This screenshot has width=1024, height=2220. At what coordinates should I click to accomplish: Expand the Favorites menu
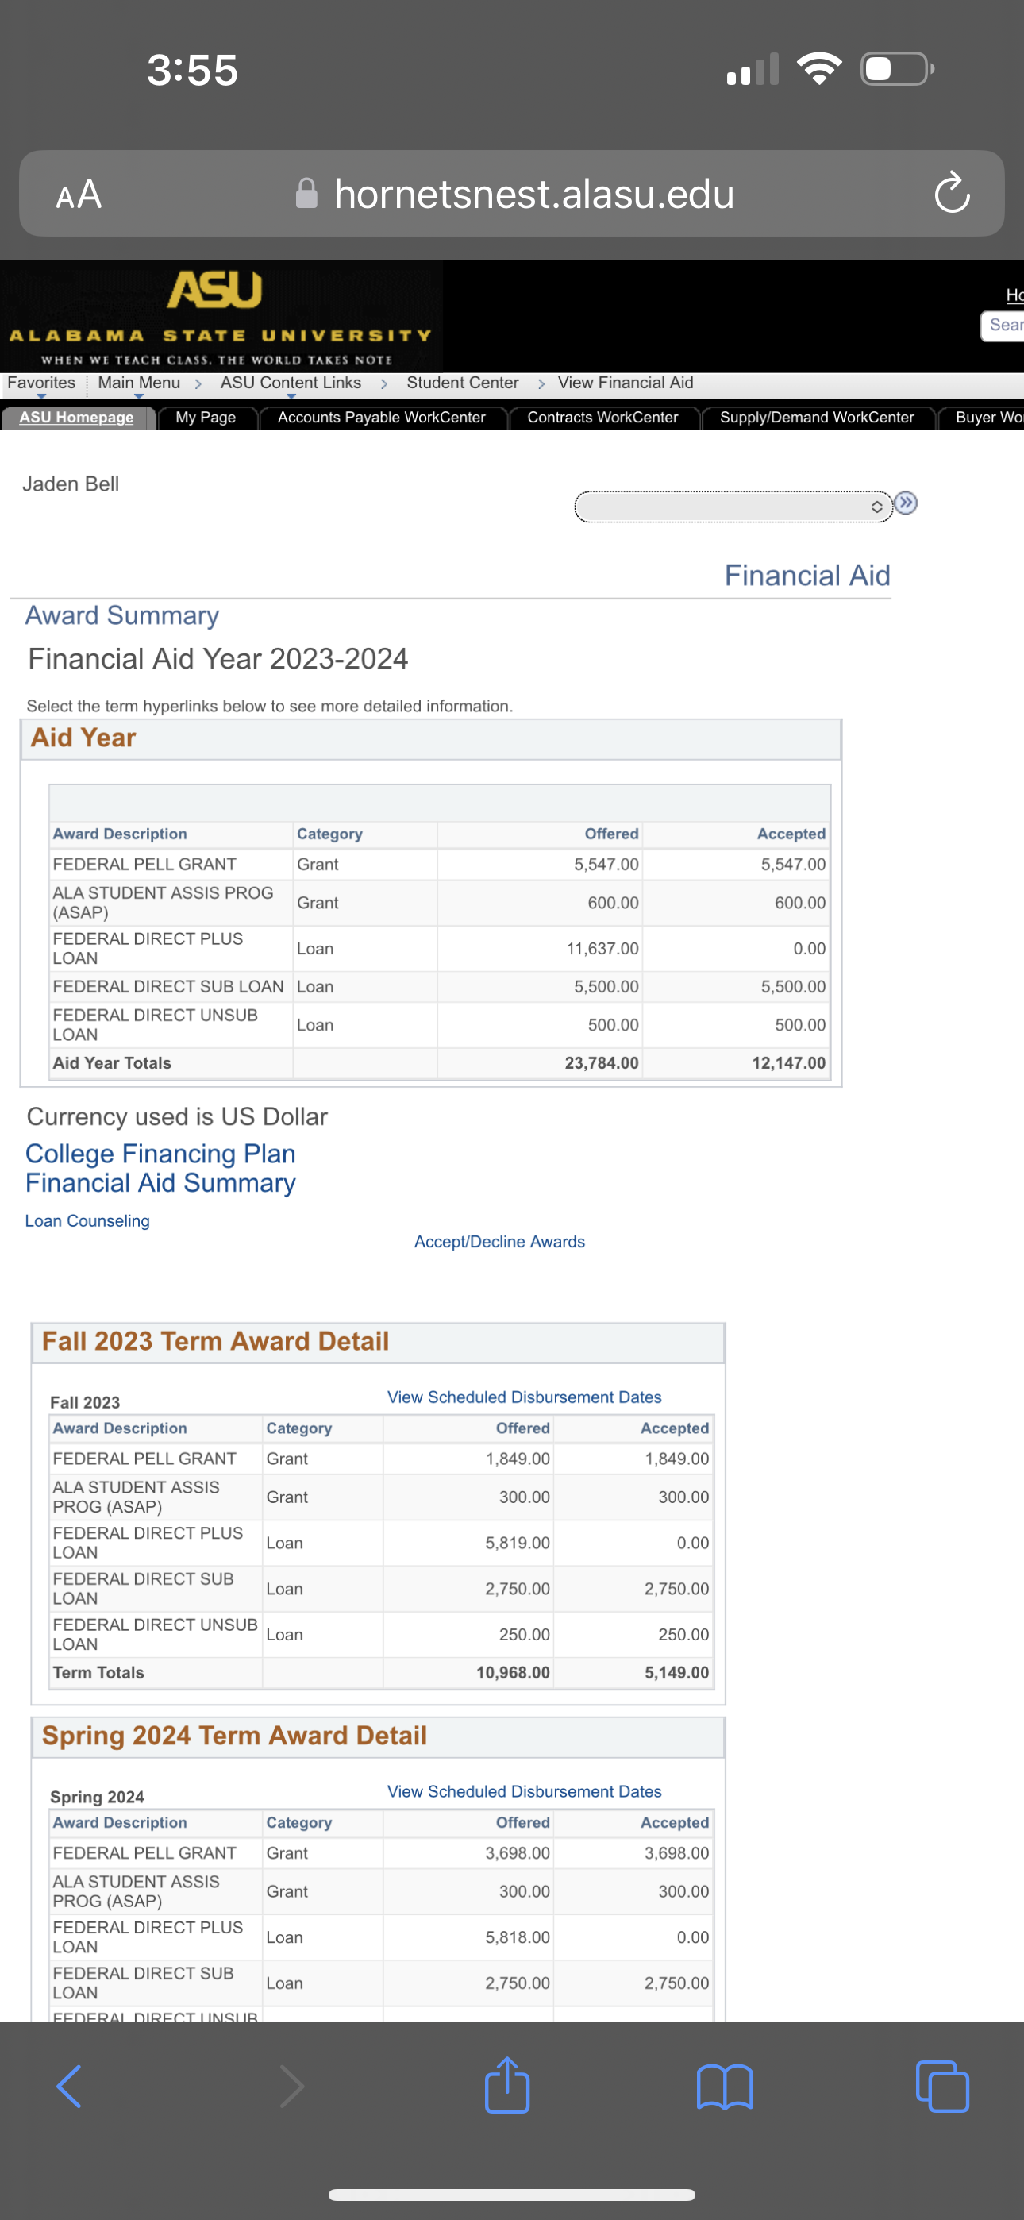41,383
